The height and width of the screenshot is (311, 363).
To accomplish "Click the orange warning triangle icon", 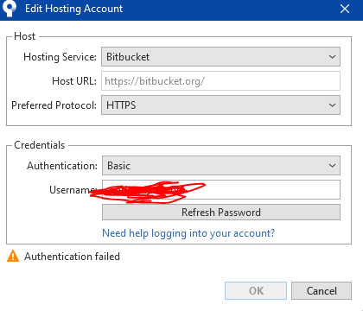I will [x=13, y=256].
